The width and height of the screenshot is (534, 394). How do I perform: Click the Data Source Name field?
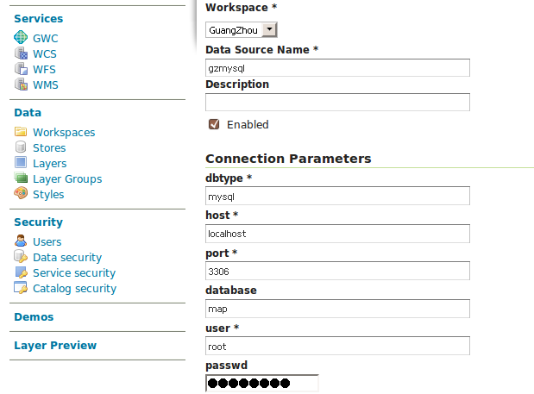pos(337,68)
